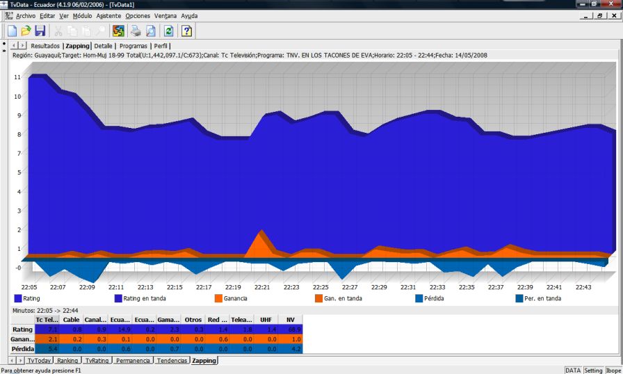Click the Rating en tanda legend swatch
The width and height of the screenshot is (623, 374).
pos(118,298)
